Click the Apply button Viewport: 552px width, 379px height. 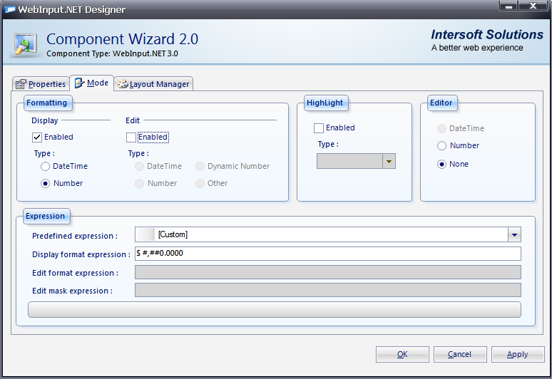coord(517,354)
